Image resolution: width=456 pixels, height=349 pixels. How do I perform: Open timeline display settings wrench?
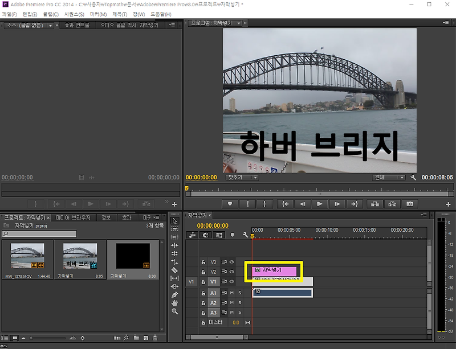tap(245, 235)
